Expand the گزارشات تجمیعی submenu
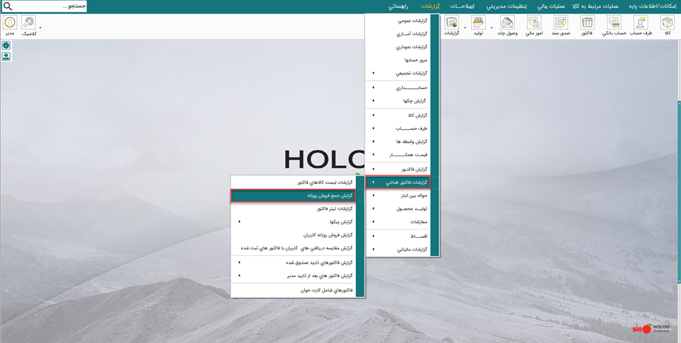 [398, 73]
